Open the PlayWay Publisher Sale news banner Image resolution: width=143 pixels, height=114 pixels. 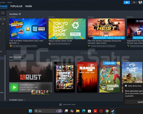(x=28, y=29)
